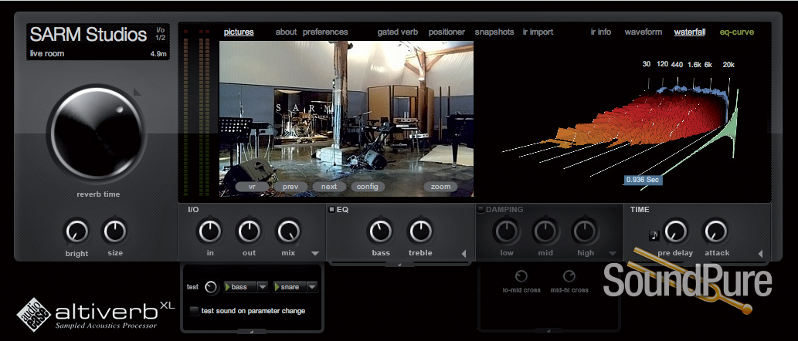Click the collapse handle under the damping crossover panel
The height and width of the screenshot is (341, 798).
[549, 331]
